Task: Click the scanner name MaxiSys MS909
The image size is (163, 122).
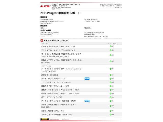Action: tap(53, 33)
